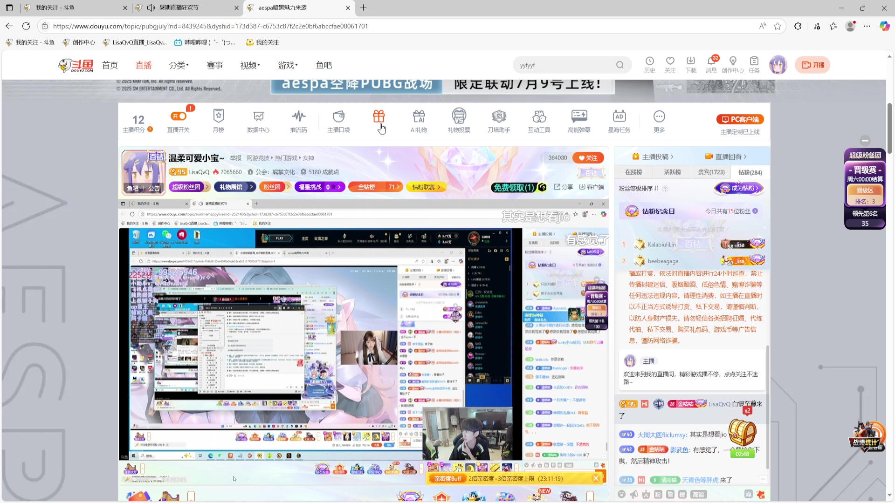Click the orange 开播 start streaming button

point(812,65)
